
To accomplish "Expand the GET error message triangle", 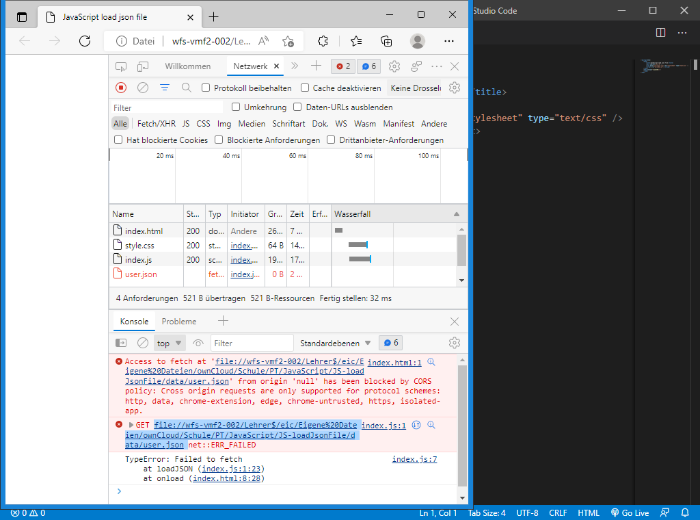I will 131,425.
